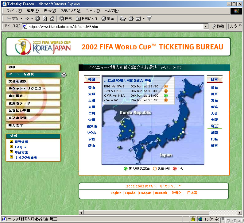Viewport: 244px width, 223px height.
Task: Switch language to English
Action: 116,193
